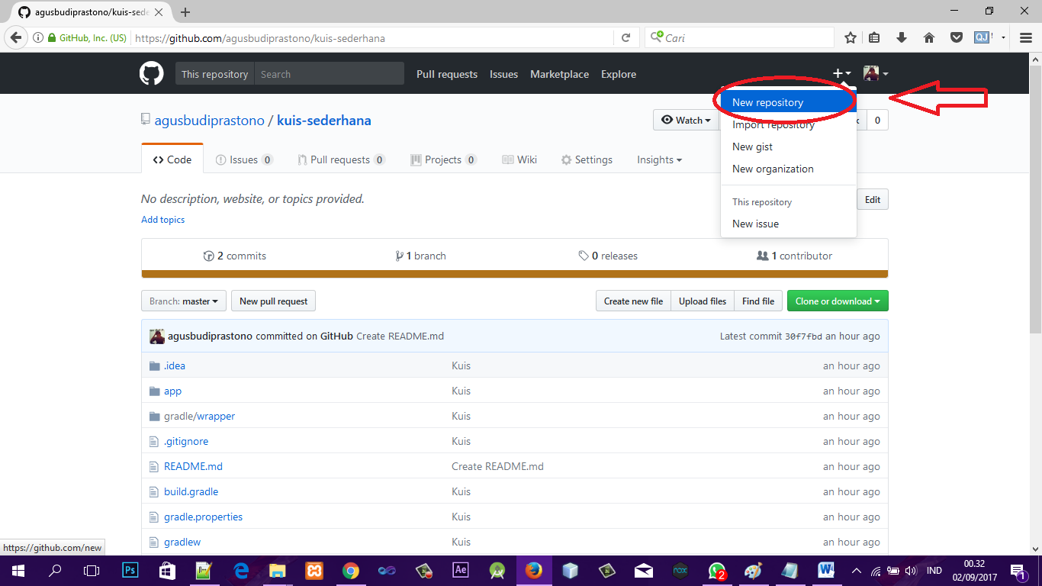Open the downloads list icon
1042x586 pixels.
coord(901,37)
